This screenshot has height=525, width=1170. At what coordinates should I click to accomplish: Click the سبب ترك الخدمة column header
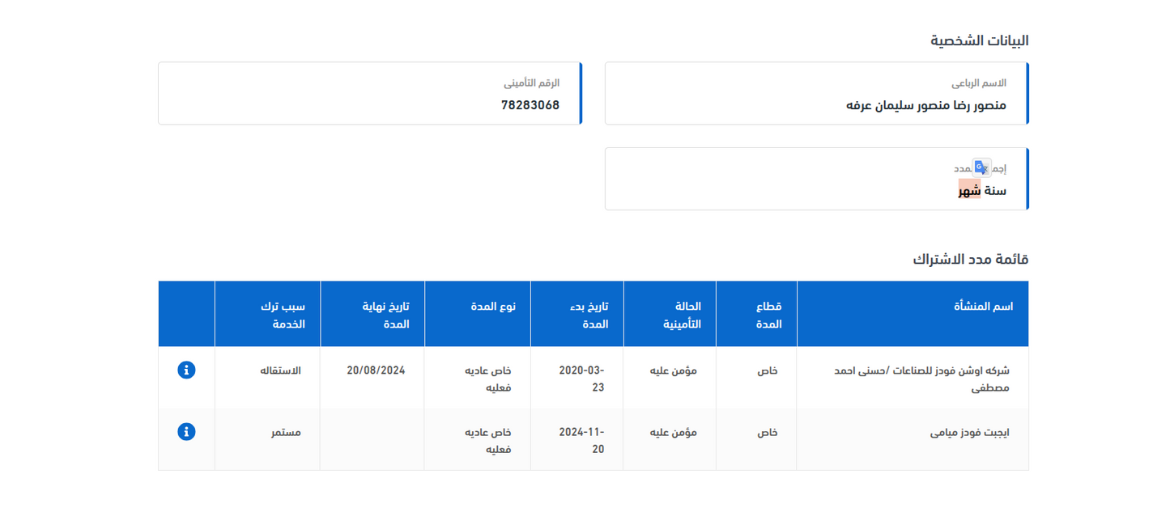tap(282, 315)
